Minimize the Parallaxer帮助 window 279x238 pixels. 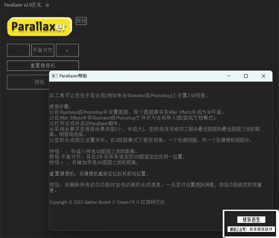[x=229, y=76]
